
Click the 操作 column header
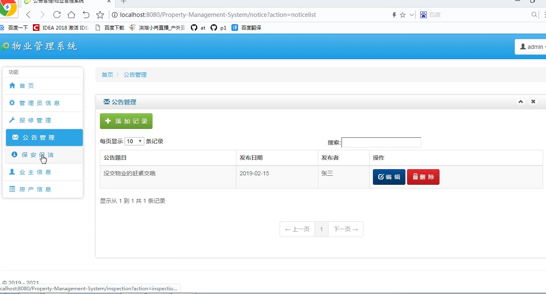456,158
